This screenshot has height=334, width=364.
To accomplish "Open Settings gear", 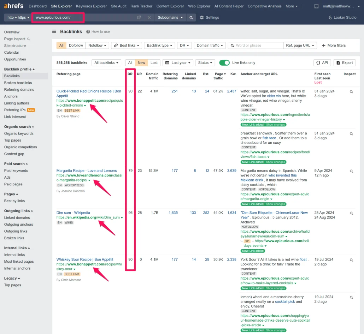I will (x=210, y=17).
